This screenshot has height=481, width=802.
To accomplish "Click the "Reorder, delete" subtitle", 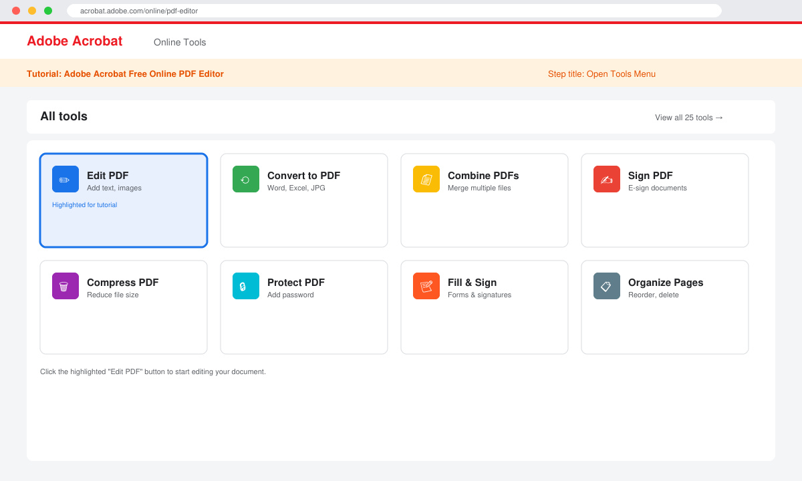I will coord(654,295).
